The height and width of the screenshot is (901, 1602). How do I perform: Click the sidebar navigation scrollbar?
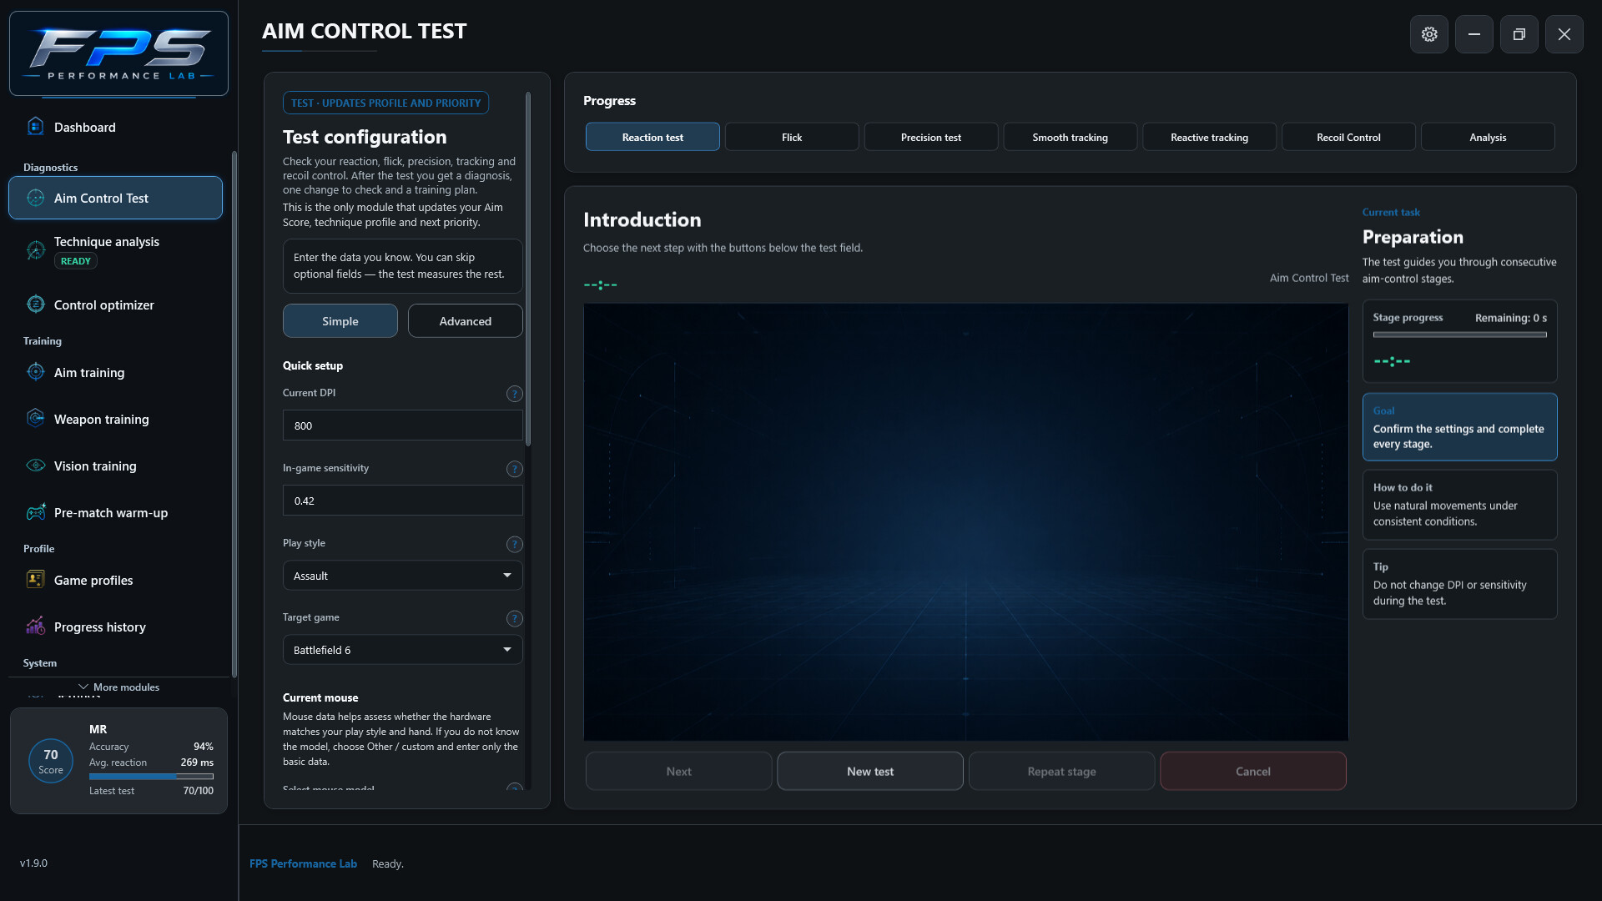pyautogui.click(x=234, y=414)
